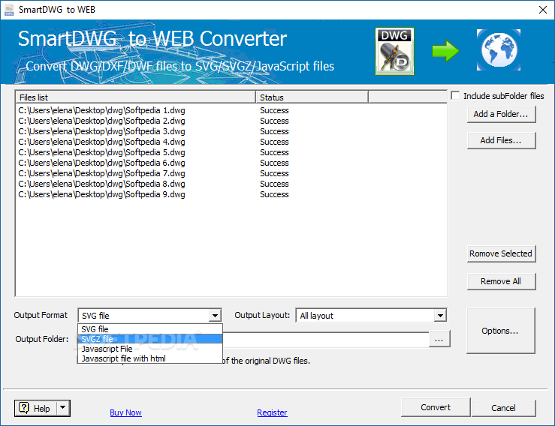Open the Options dialog button
The width and height of the screenshot is (555, 426).
[x=500, y=331]
